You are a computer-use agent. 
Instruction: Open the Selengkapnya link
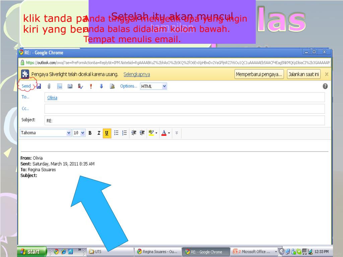(137, 74)
